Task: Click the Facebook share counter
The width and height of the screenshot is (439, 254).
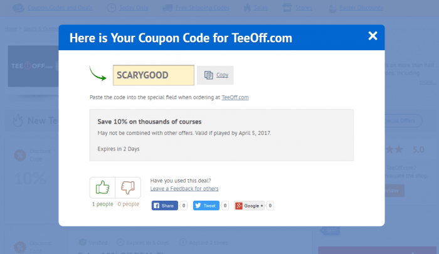Action: coord(184,206)
